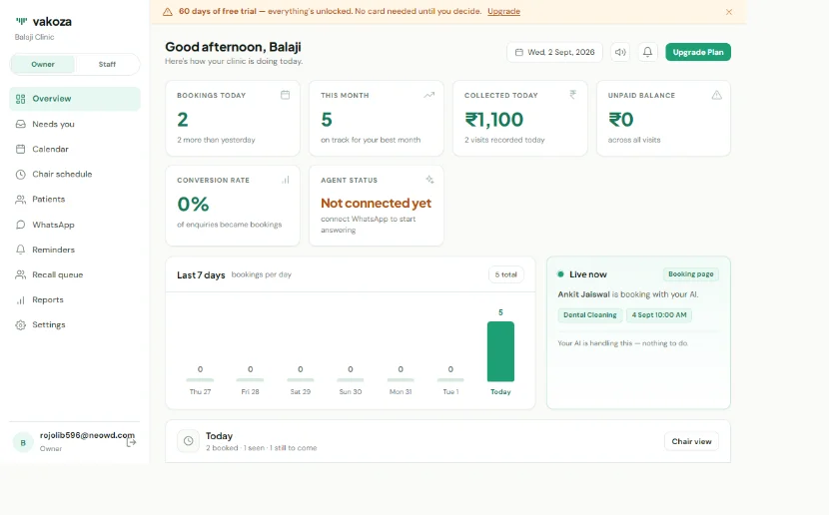Click the Overview grid icon in sidebar

tap(21, 99)
